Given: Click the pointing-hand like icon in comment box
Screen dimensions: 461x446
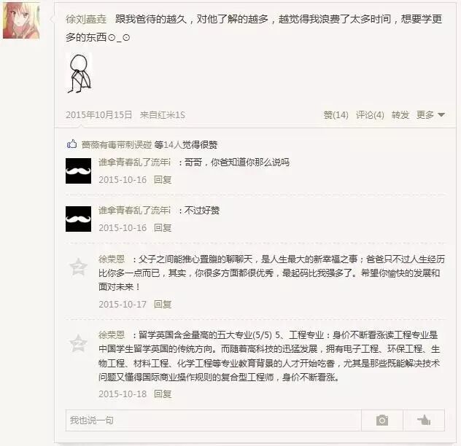Looking at the screenshot, I should pos(424,420).
